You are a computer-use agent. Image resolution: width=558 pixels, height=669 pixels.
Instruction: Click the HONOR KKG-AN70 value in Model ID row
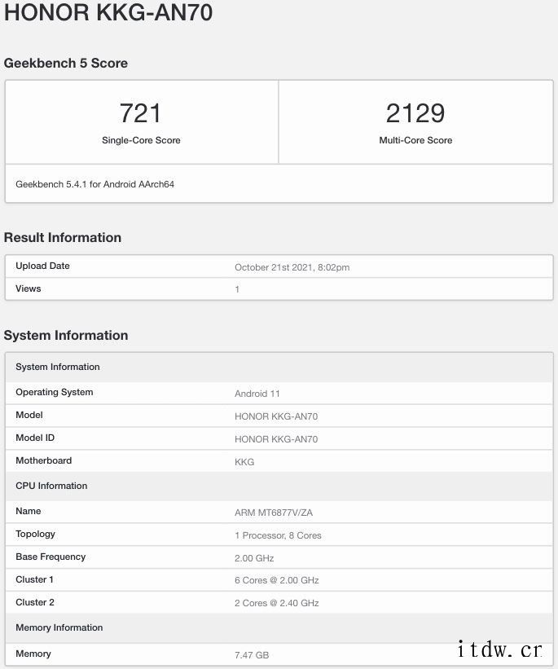276,439
